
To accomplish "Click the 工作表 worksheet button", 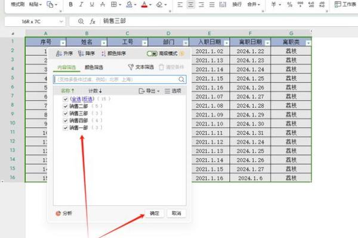I will tap(345, 4).
